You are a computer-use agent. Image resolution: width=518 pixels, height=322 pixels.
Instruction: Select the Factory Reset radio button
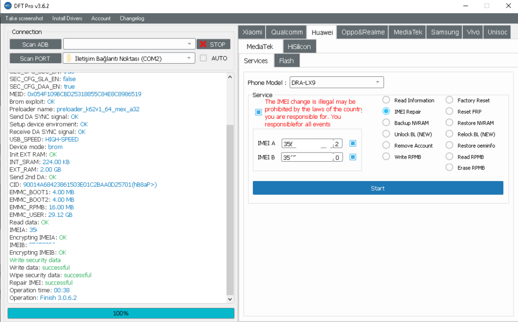point(449,100)
